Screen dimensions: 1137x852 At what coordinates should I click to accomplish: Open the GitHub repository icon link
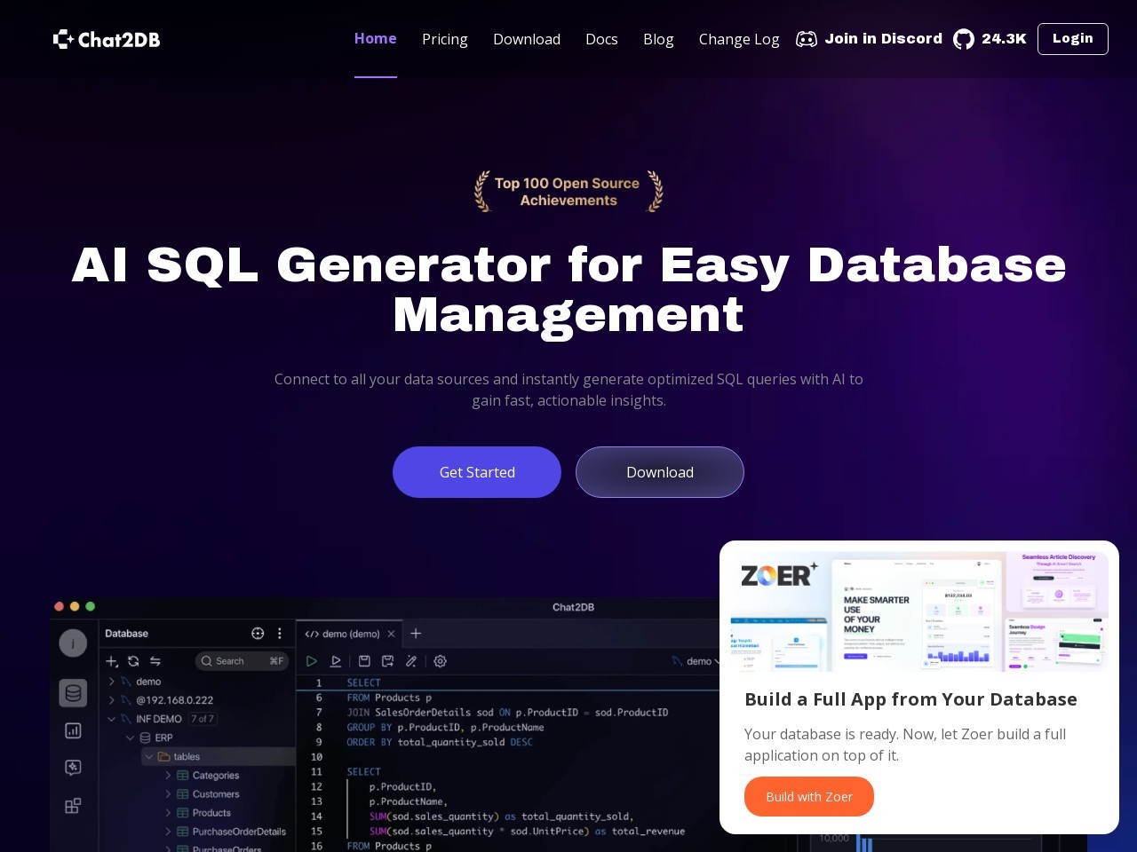pyautogui.click(x=963, y=39)
